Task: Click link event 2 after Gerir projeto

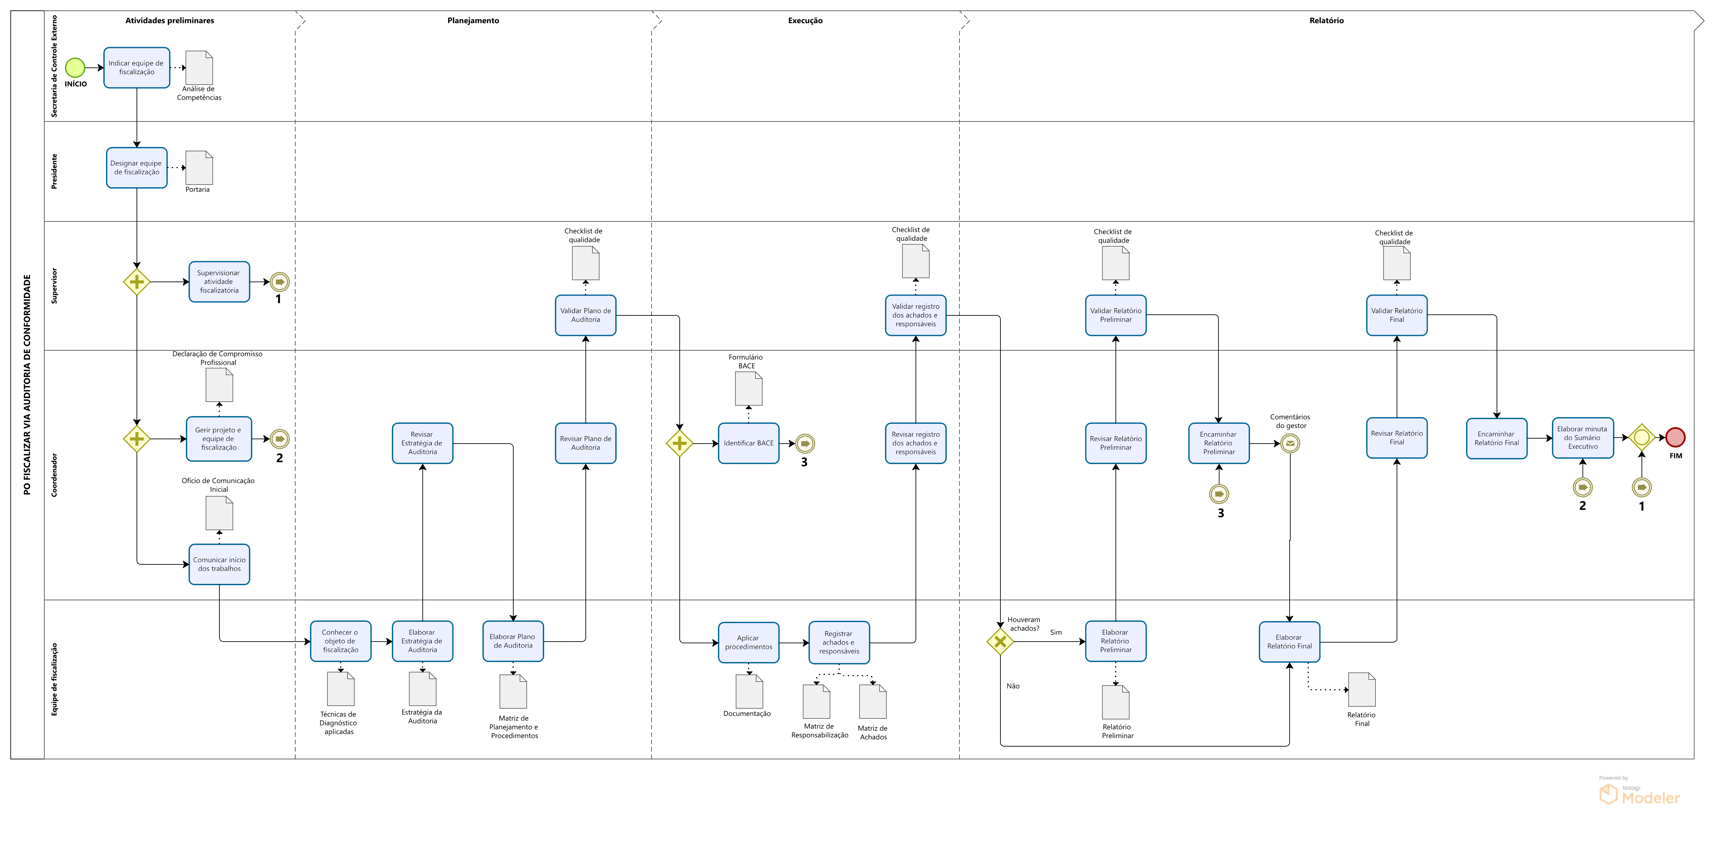Action: pyautogui.click(x=279, y=440)
